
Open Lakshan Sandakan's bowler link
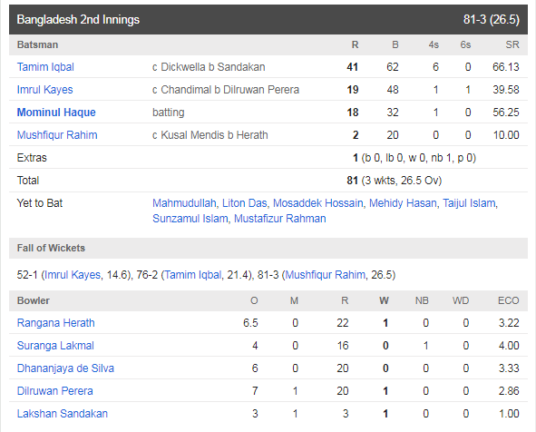tap(63, 414)
